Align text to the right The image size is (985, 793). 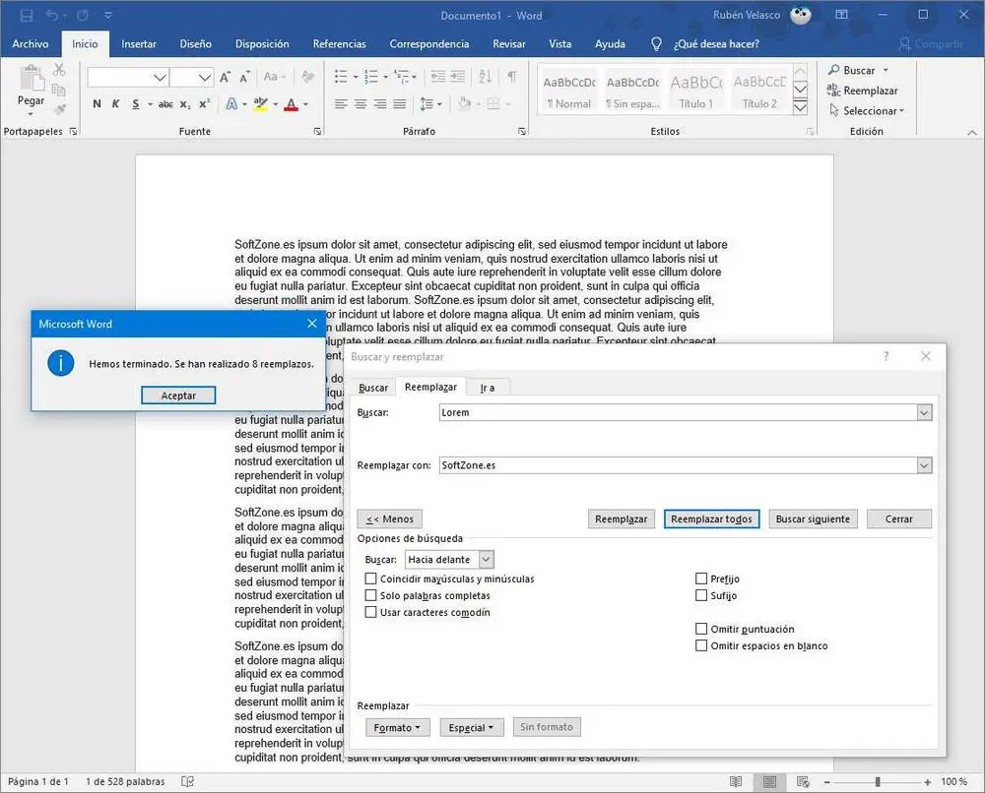380,104
